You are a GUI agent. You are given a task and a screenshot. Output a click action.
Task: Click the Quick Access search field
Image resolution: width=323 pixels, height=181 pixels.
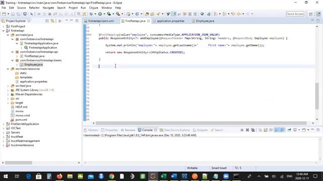coord(295,14)
